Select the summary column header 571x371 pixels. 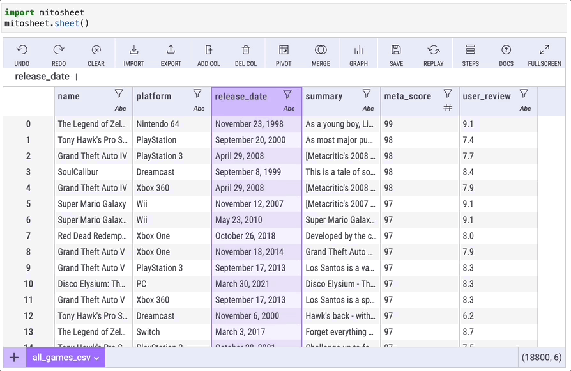coord(324,97)
